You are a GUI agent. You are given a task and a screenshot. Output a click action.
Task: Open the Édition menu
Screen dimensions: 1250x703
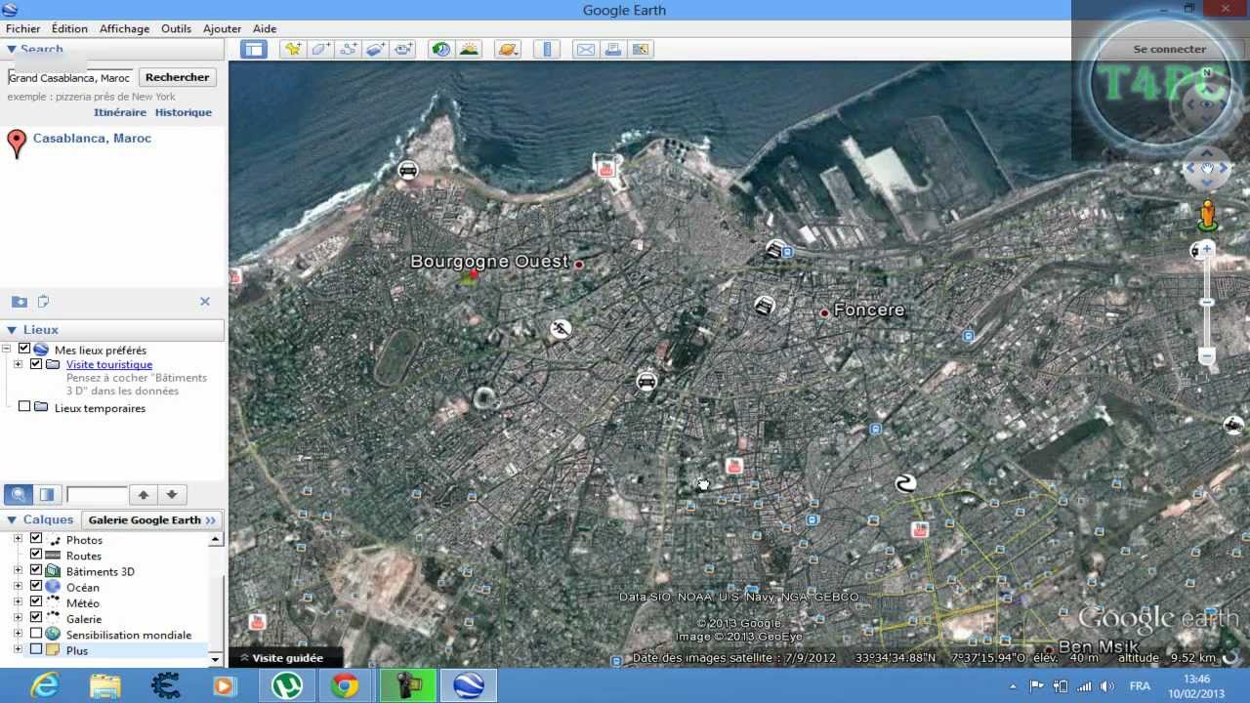pyautogui.click(x=69, y=28)
